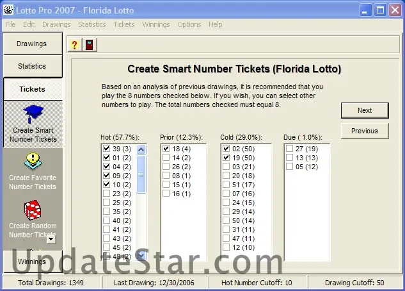The height and width of the screenshot is (291, 405).
Task: Open the Statistics menu
Action: [x=92, y=24]
